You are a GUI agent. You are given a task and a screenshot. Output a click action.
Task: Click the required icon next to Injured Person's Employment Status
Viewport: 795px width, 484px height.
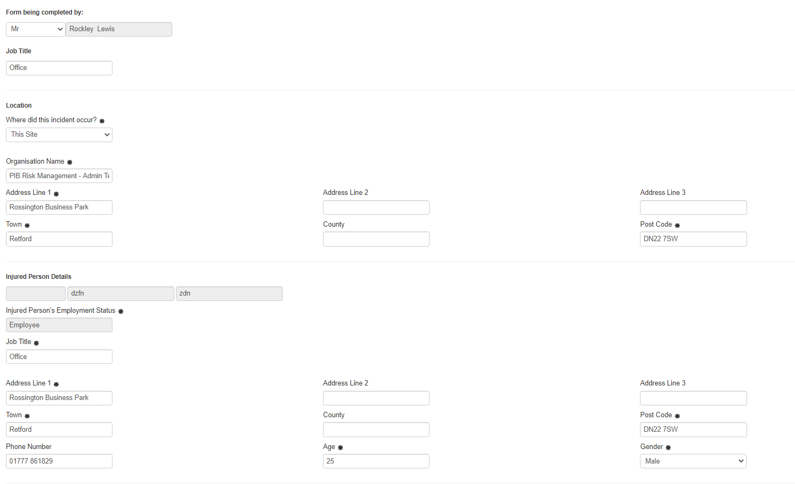[x=121, y=311]
